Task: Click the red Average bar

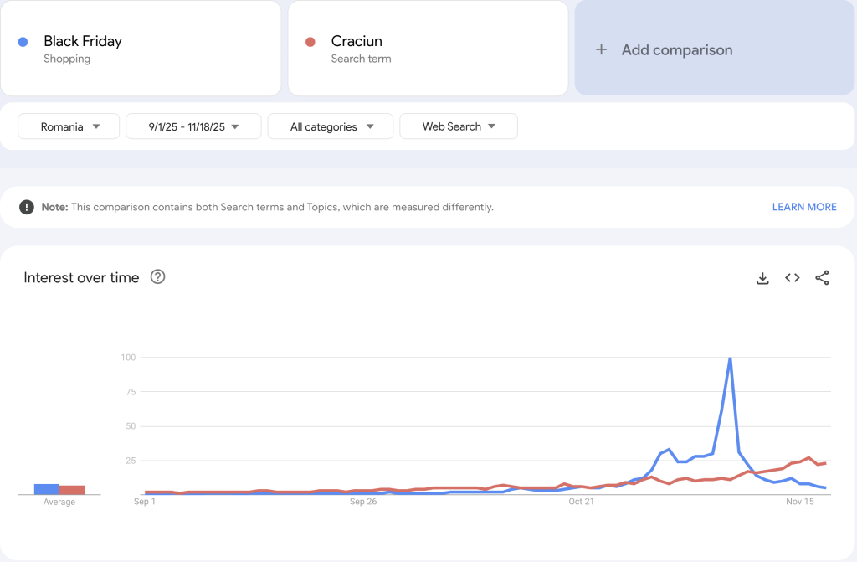Action: click(72, 490)
